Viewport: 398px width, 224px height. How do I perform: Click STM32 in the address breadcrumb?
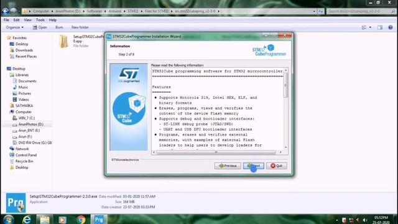pyautogui.click(x=133, y=11)
